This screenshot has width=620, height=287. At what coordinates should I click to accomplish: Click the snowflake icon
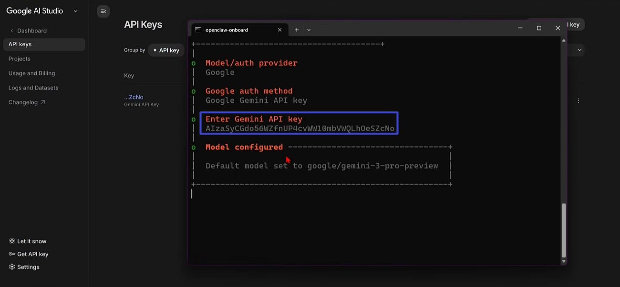(12, 241)
